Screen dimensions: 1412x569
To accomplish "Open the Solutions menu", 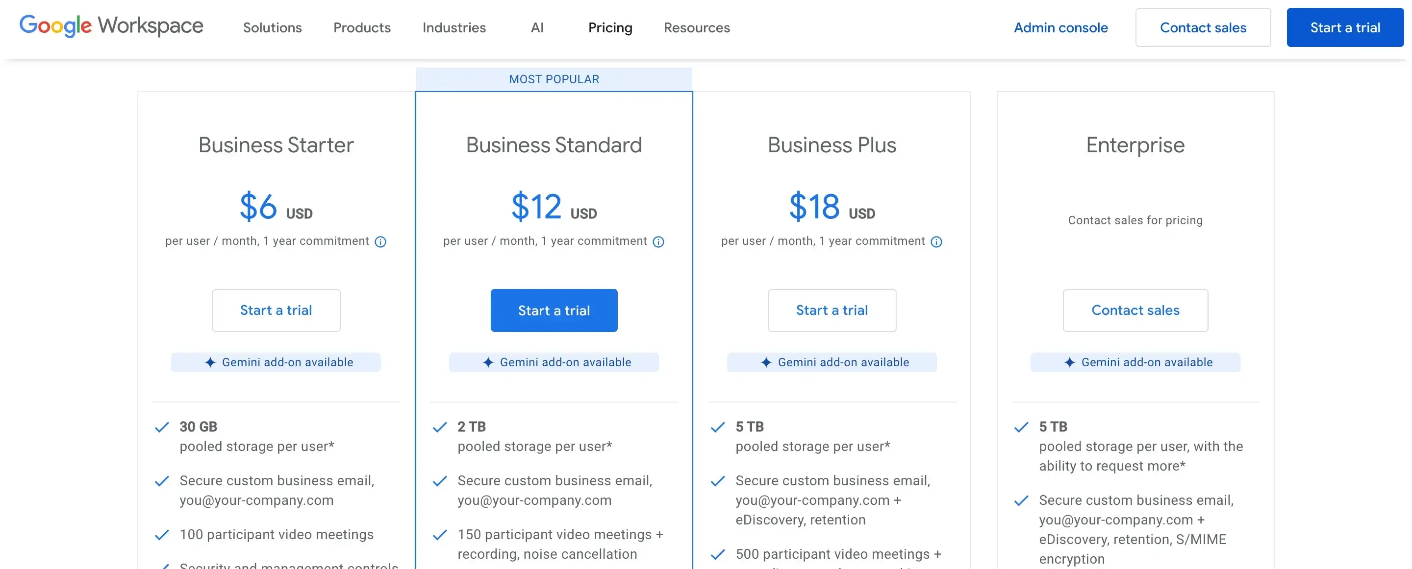I will tap(273, 27).
